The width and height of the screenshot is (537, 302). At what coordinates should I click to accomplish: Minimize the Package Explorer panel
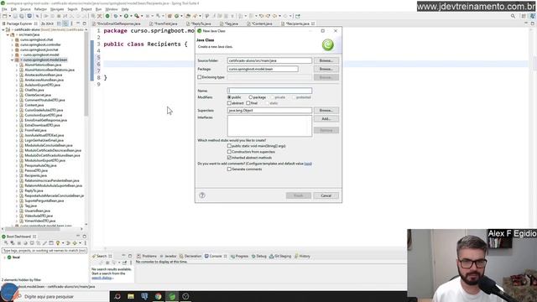point(78,23)
